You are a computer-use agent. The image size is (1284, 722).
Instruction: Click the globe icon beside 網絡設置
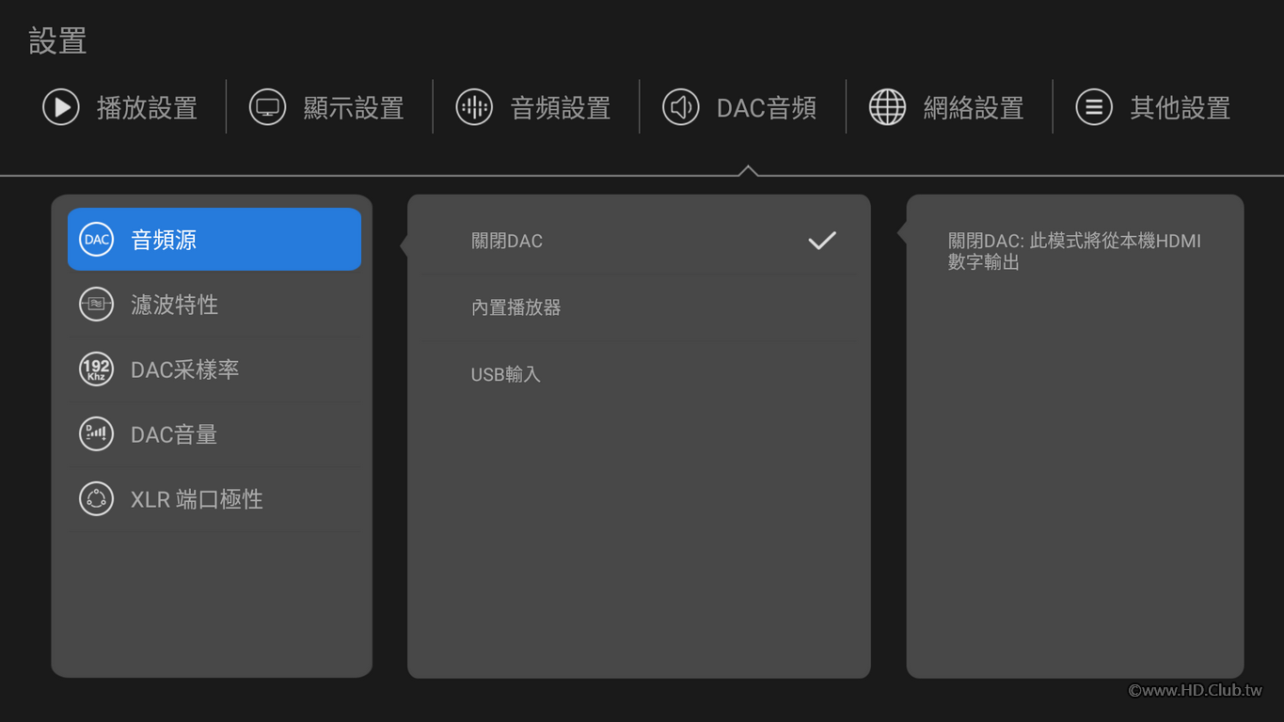click(x=887, y=107)
